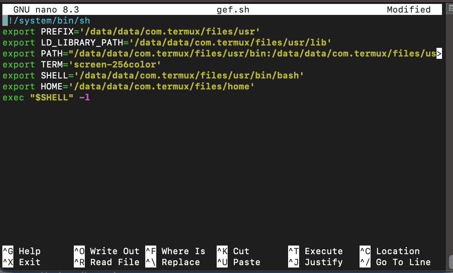453x273 pixels.
Task: Click the TERM variable name
Action: click(x=52, y=64)
